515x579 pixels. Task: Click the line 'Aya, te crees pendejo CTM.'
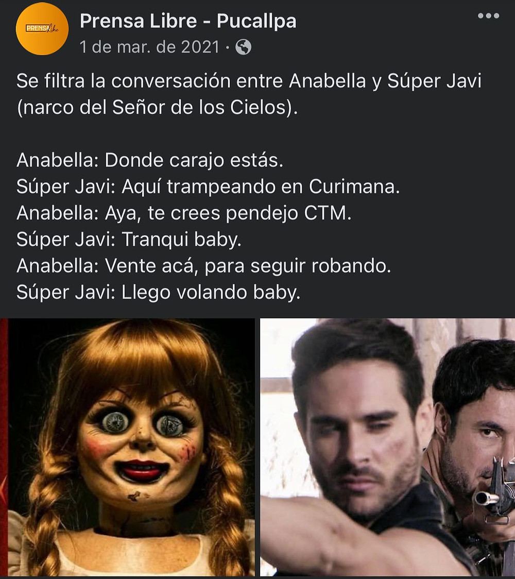click(x=228, y=213)
